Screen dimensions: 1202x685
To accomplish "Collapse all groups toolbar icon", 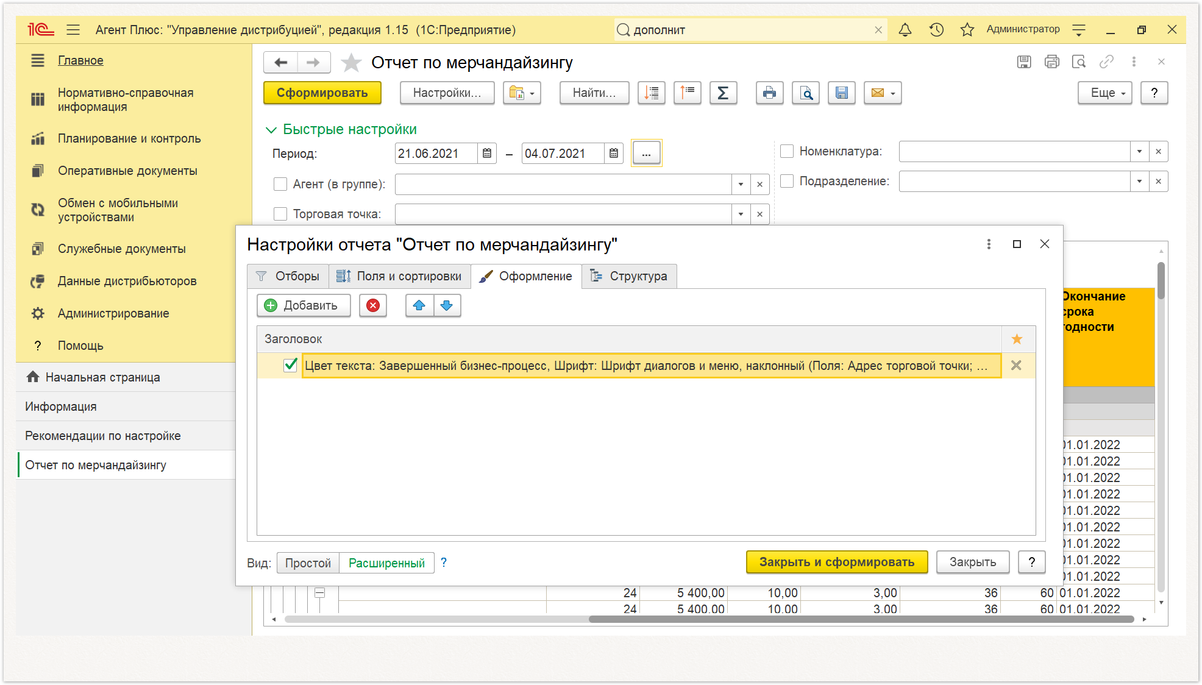I will (652, 93).
